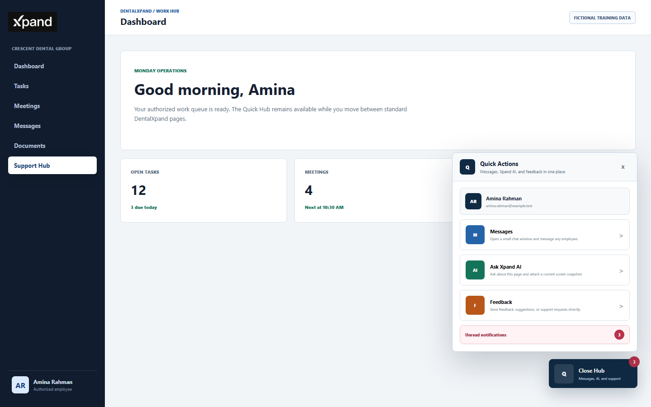Click the meetings count 4

309,190
